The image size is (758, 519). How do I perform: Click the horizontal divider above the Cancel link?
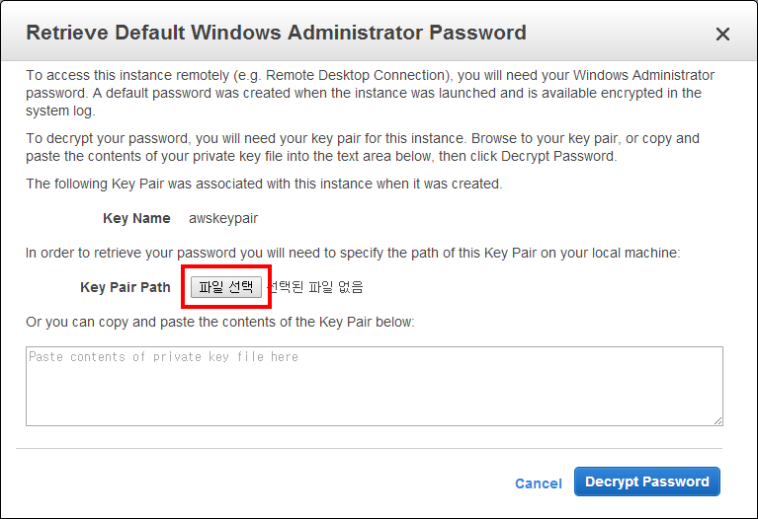coord(375,449)
